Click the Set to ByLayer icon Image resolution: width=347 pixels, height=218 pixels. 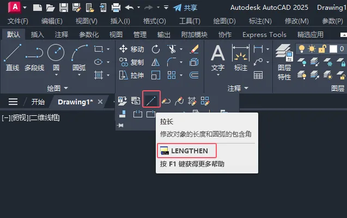[x=122, y=101]
